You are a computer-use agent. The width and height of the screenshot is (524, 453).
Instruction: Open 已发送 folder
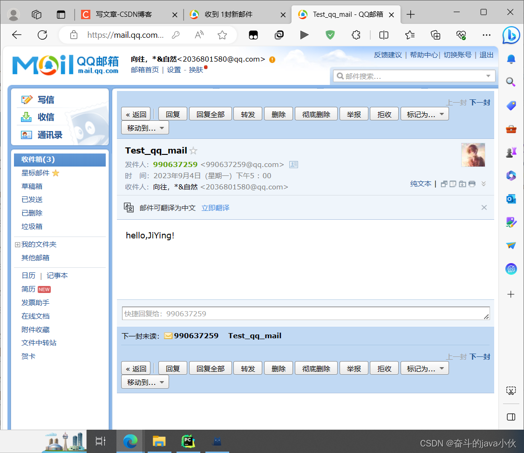pos(32,200)
